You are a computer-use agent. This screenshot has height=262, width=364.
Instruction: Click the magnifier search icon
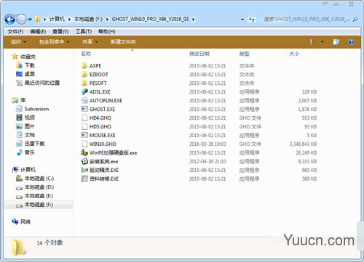point(355,20)
